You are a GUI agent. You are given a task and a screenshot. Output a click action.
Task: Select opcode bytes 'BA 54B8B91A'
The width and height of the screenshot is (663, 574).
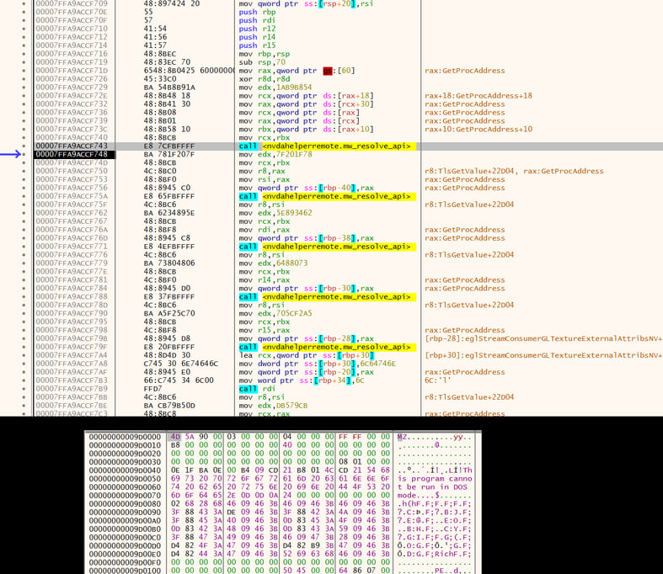169,88
